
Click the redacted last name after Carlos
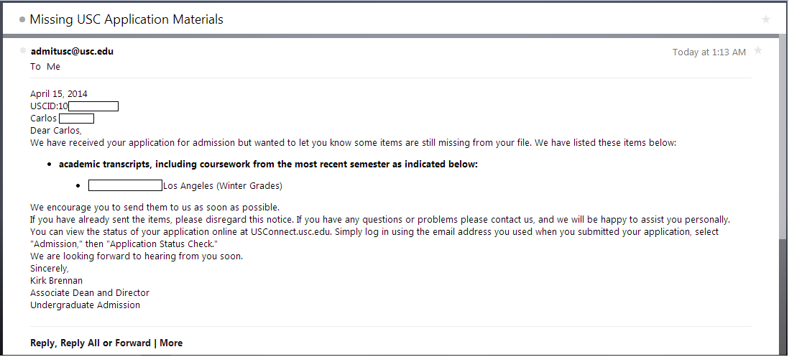76,119
